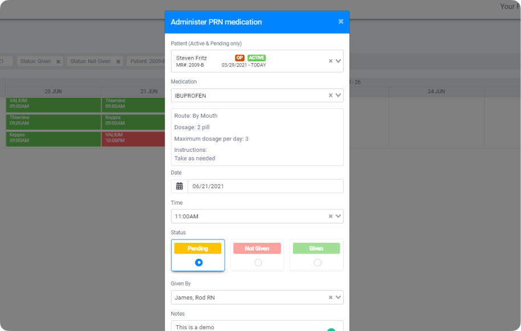Click the Route: By Mouth text
521x331 pixels.
tap(196, 116)
